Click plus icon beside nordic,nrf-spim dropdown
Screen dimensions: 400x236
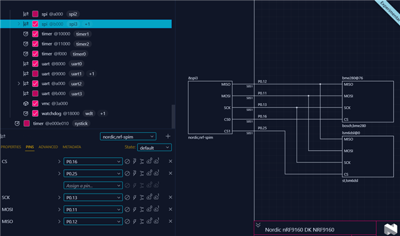[x=168, y=136]
